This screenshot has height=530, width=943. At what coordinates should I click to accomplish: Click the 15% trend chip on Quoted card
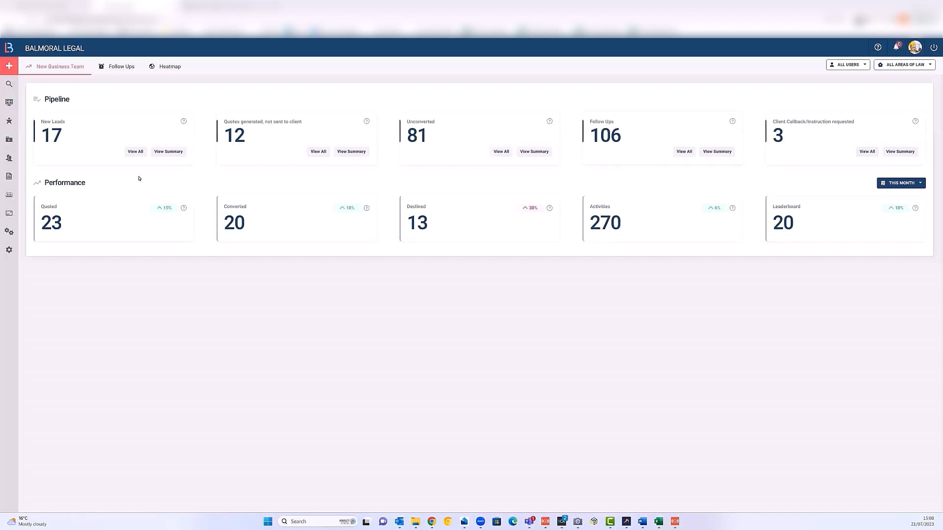[165, 208]
